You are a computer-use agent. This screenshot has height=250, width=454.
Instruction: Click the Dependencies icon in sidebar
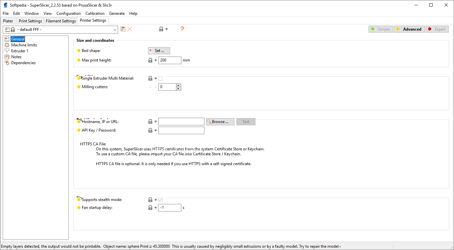pos(7,63)
